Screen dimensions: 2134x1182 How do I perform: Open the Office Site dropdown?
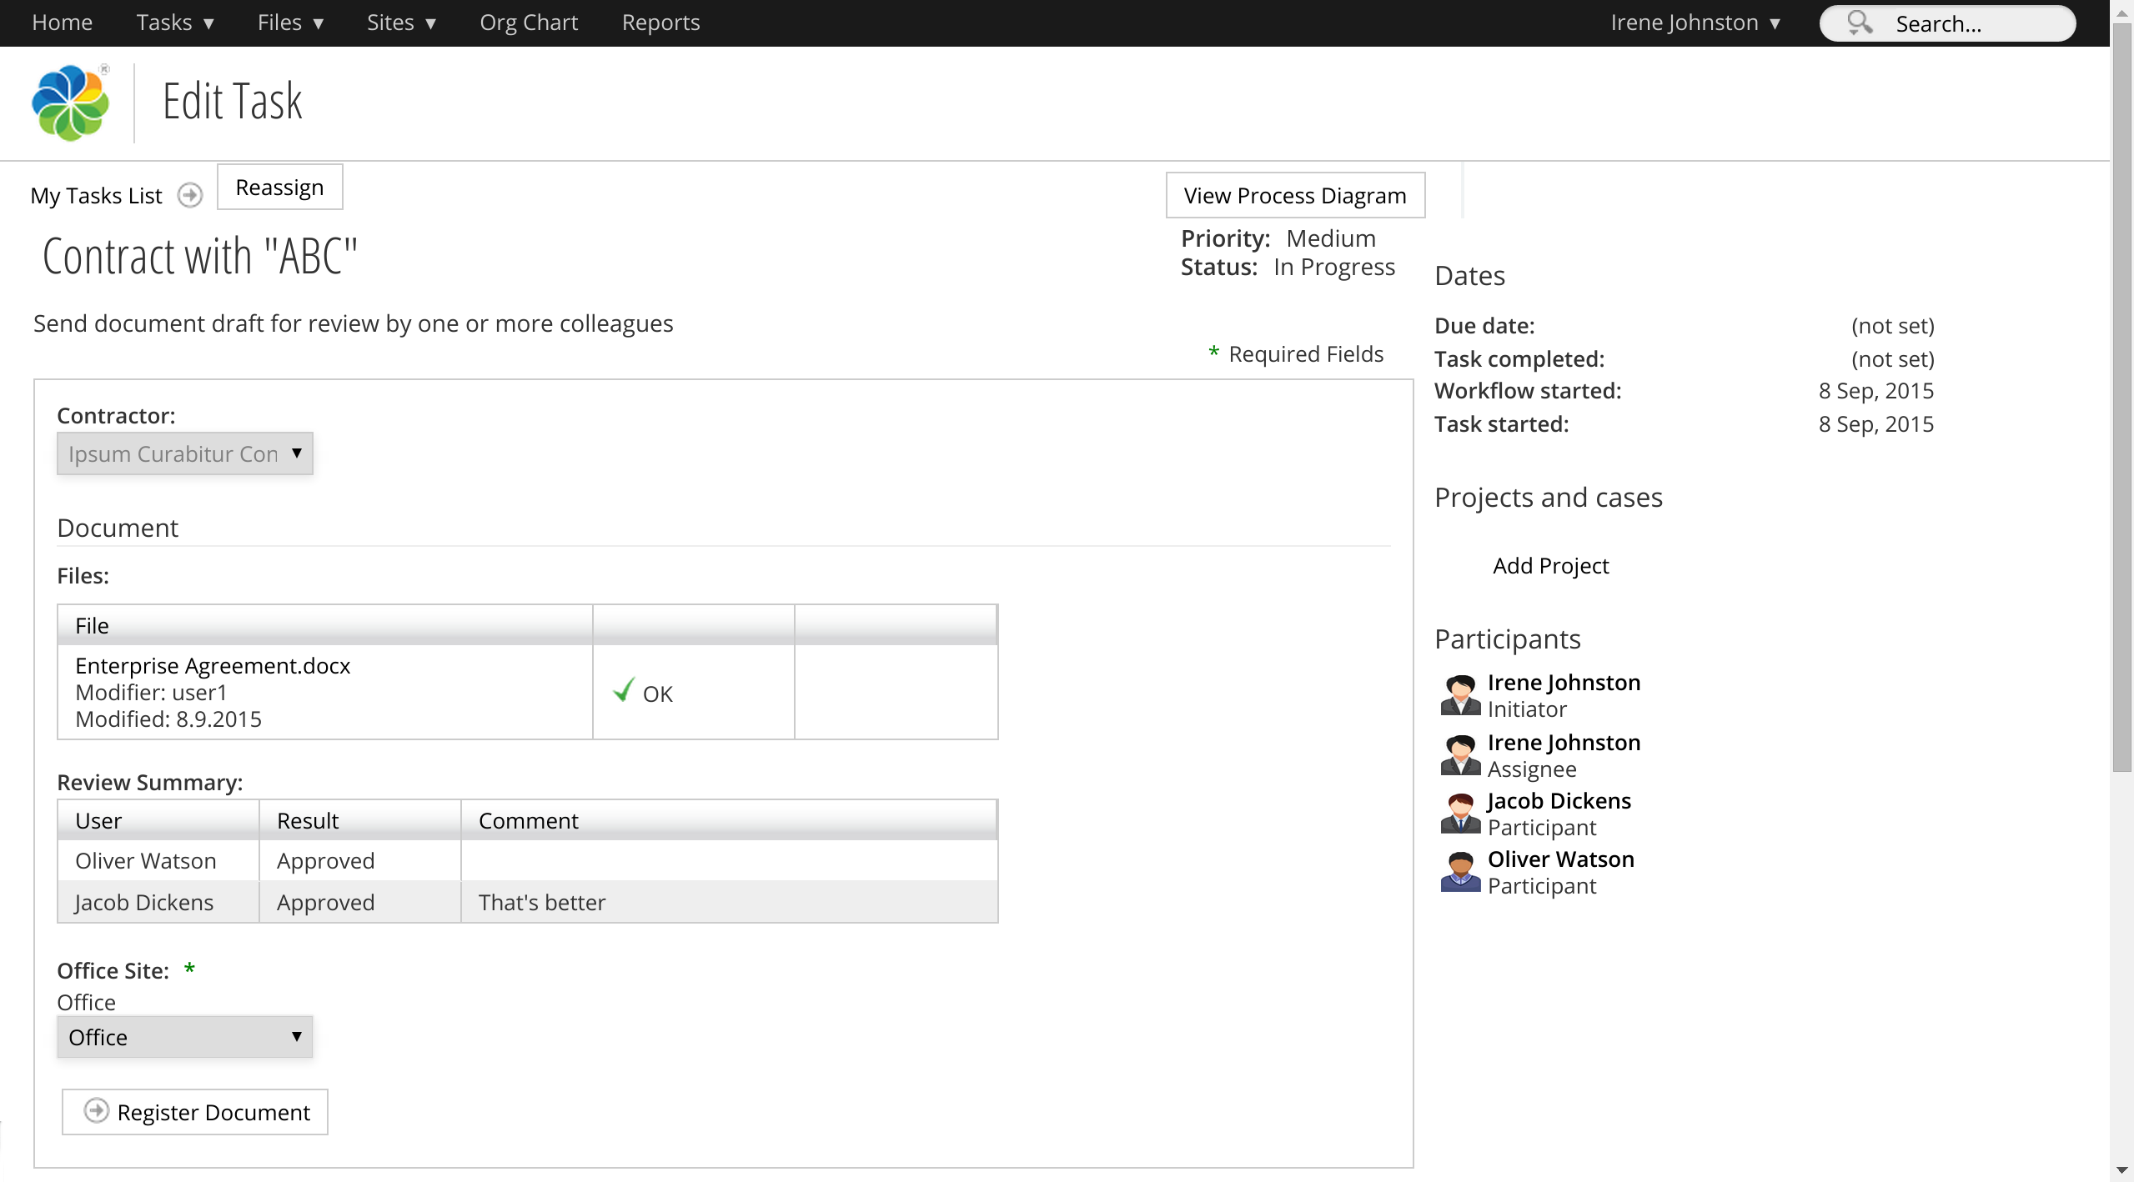pyautogui.click(x=184, y=1037)
